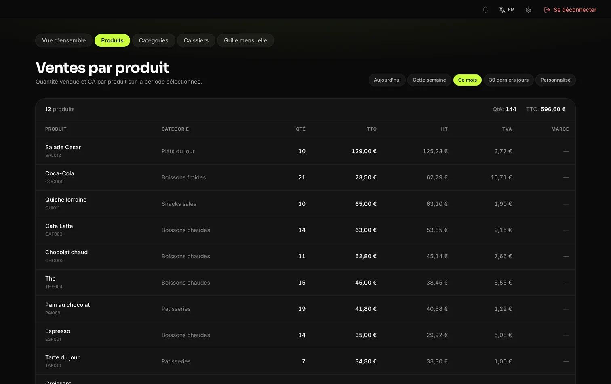Click the TTC: 596,60 € total
Screen dimensions: 611x384
point(546,109)
